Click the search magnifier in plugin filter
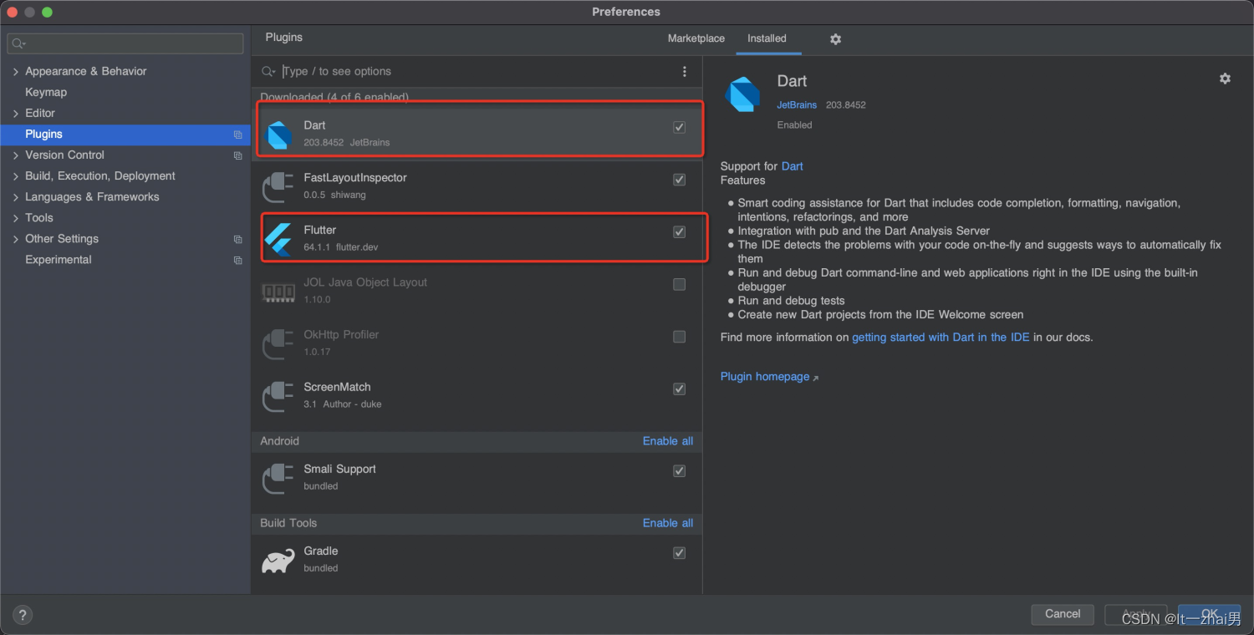 (268, 72)
